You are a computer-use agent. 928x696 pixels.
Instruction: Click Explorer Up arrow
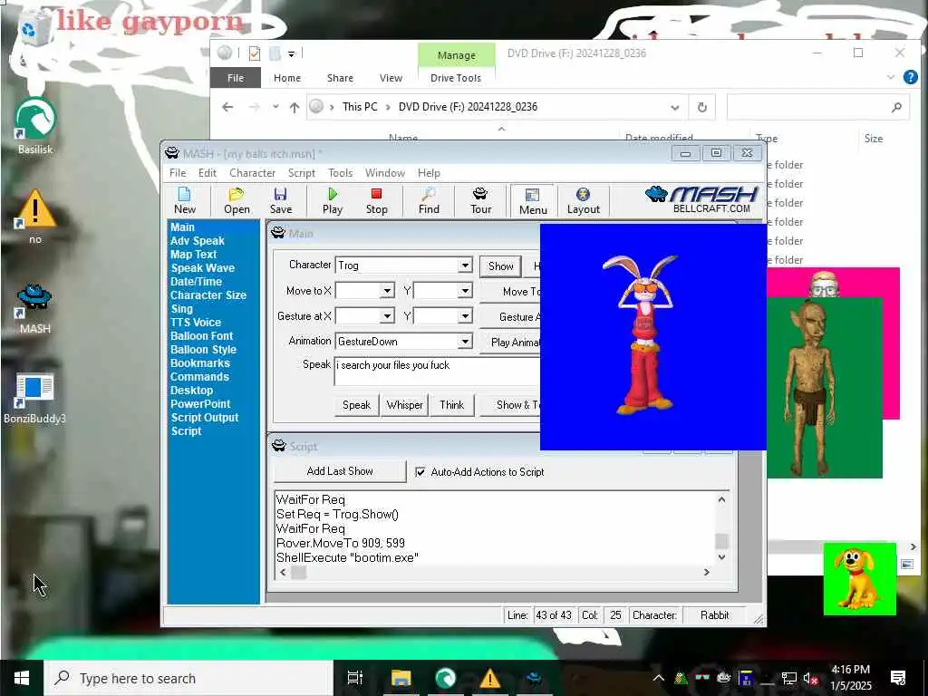point(295,107)
